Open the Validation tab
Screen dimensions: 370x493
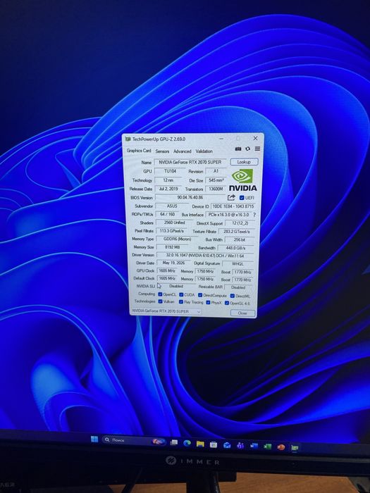204,151
